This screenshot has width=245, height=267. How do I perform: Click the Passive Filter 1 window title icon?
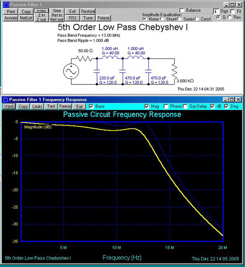click(x=6, y=5)
